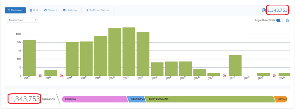Click the orange Not Analyzed segment
The width and height of the screenshot is (295, 109).
[280, 99]
